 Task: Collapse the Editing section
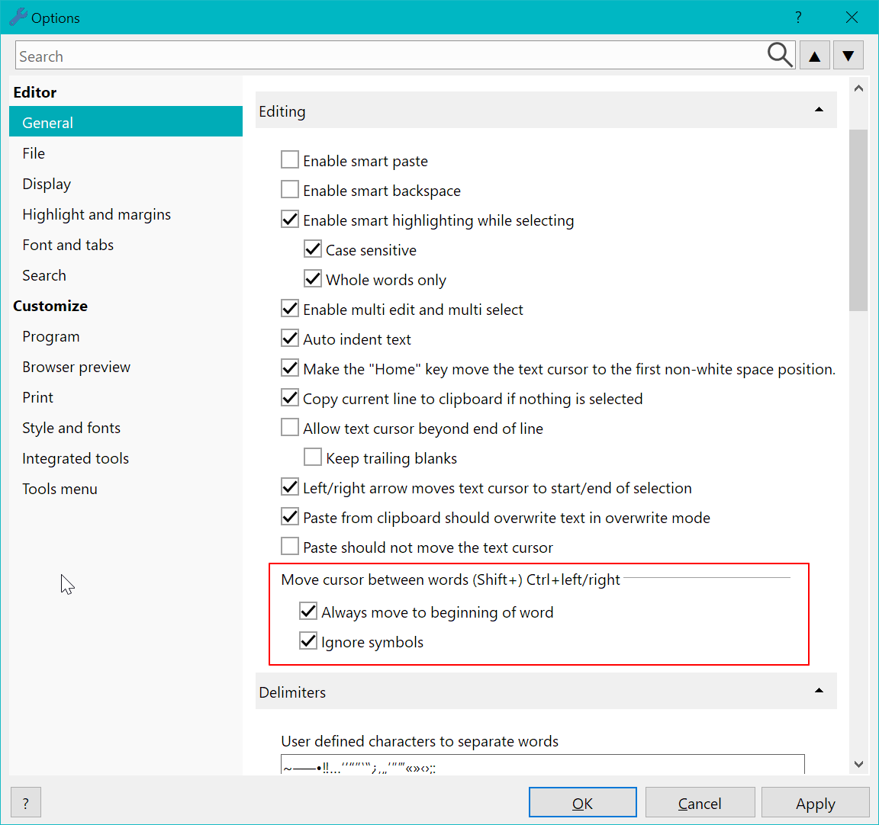(x=819, y=111)
